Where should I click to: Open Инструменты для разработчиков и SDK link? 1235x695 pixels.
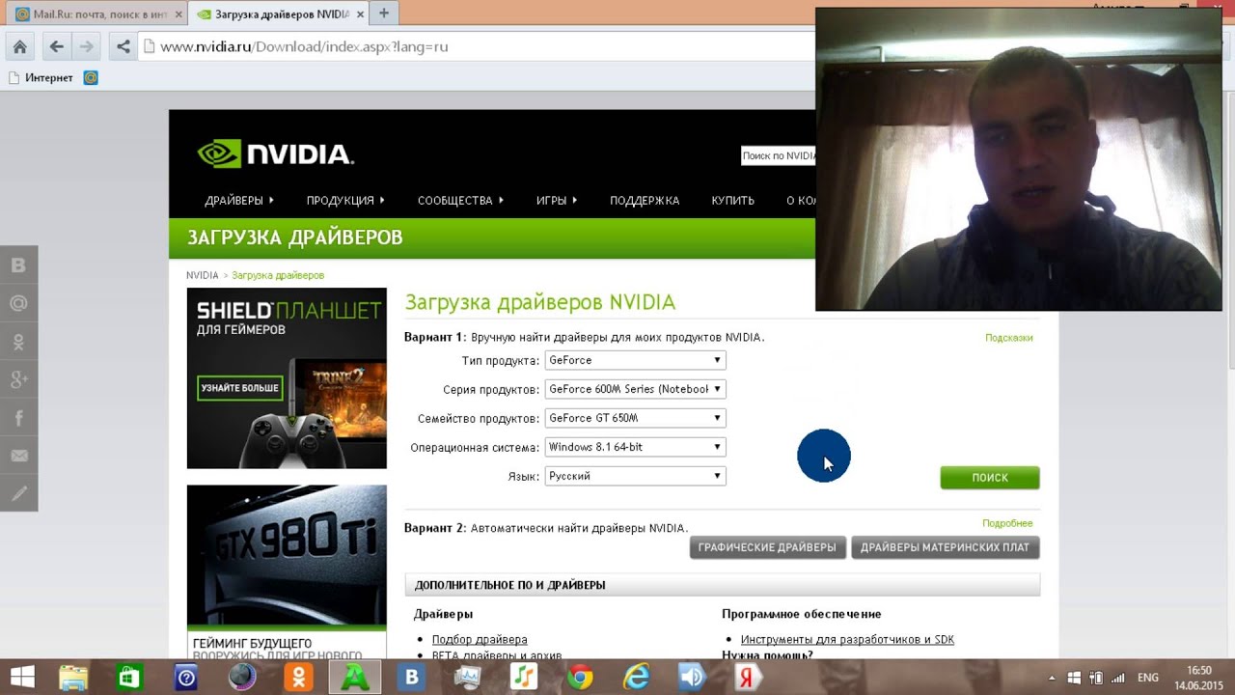tap(847, 639)
